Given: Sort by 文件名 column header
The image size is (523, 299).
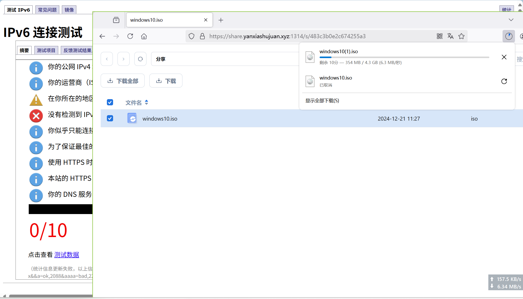Looking at the screenshot, I should (x=137, y=103).
